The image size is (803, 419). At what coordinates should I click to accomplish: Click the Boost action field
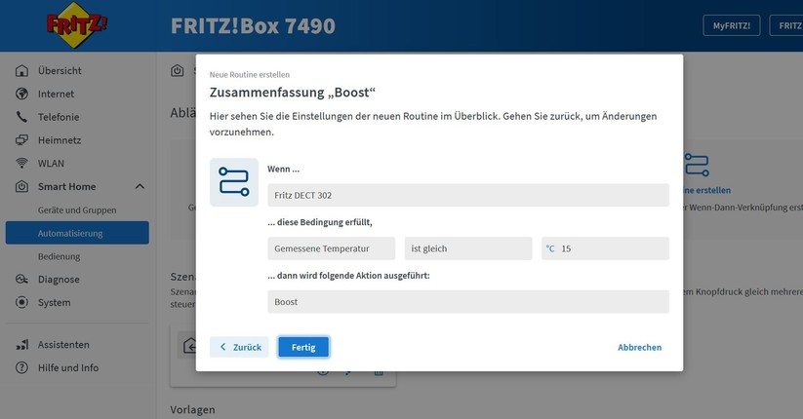(x=468, y=301)
